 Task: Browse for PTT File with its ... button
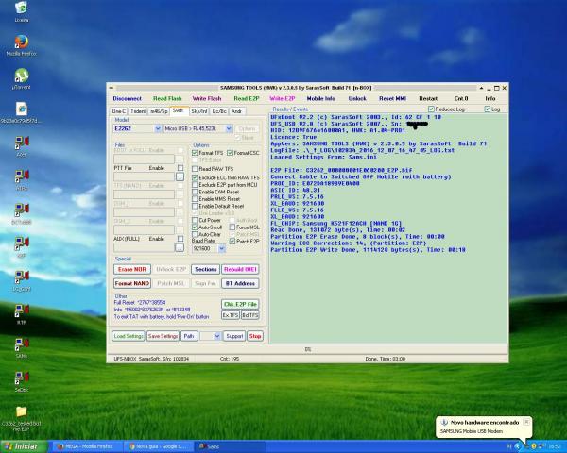180,176
